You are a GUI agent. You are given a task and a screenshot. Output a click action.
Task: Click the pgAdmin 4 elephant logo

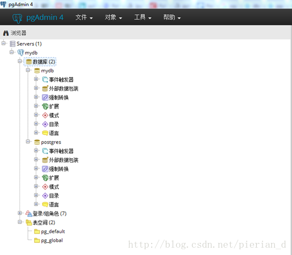(x=17, y=18)
